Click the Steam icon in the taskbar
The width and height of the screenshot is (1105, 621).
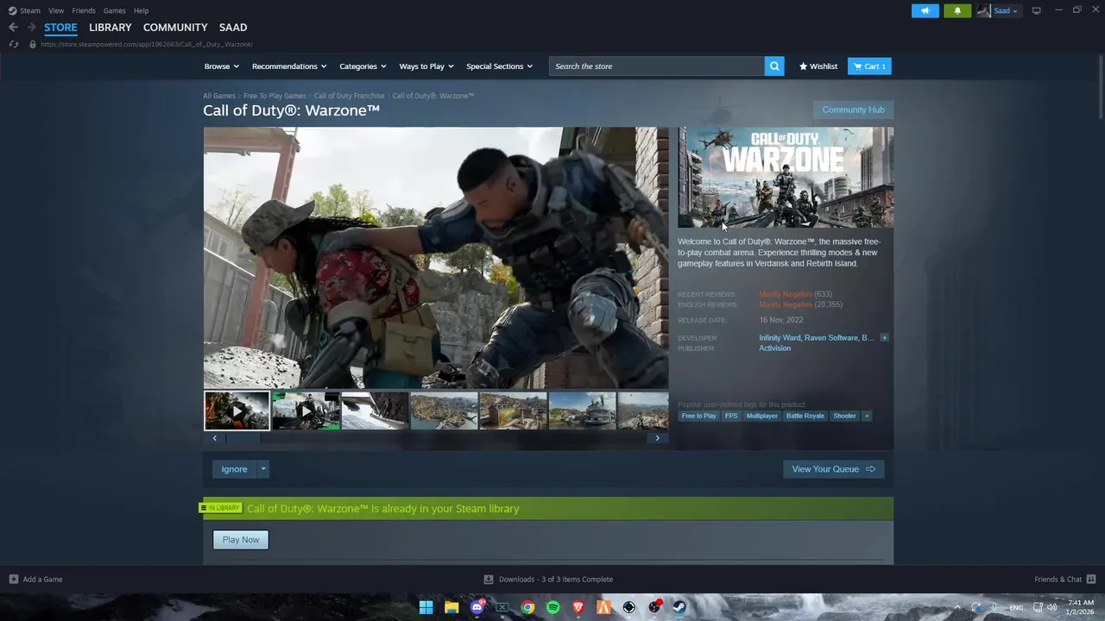tap(679, 607)
